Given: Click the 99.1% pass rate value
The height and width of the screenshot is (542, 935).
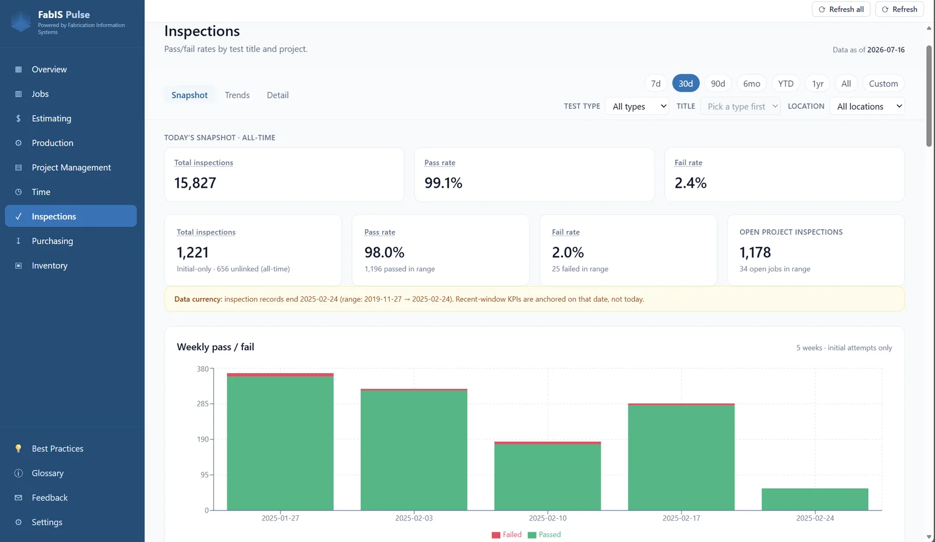Looking at the screenshot, I should [x=444, y=183].
